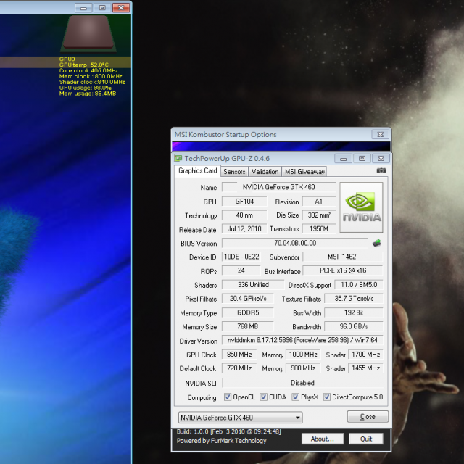Image resolution: width=464 pixels, height=464 pixels.
Task: Click the current Shader clock 1700 MHz
Action: click(365, 355)
